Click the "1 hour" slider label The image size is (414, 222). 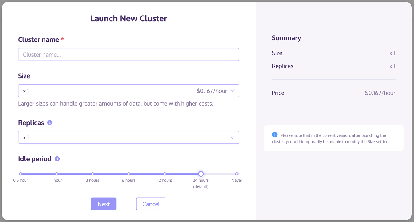pos(57,180)
